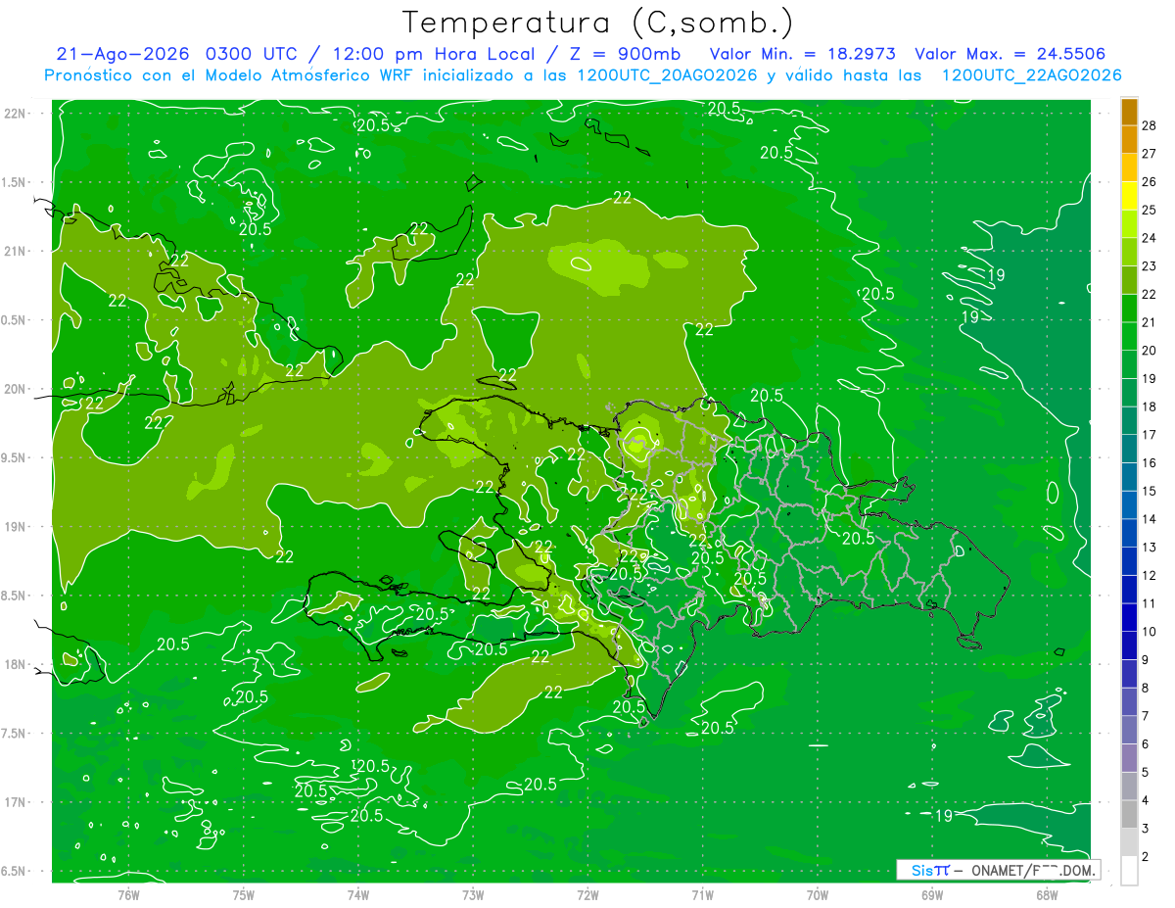The width and height of the screenshot is (1175, 908).
Task: Click the color scale label "14"
Action: [1149, 519]
